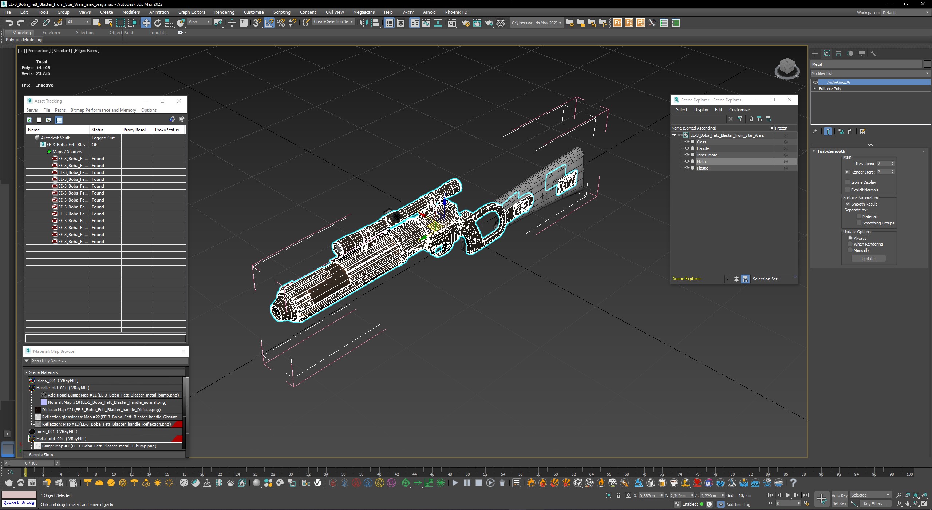Remove modifier from stack trash icon
This screenshot has height=510, width=932.
click(x=850, y=131)
